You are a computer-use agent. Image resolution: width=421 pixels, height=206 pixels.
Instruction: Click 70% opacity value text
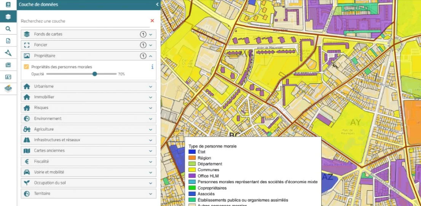tap(121, 74)
